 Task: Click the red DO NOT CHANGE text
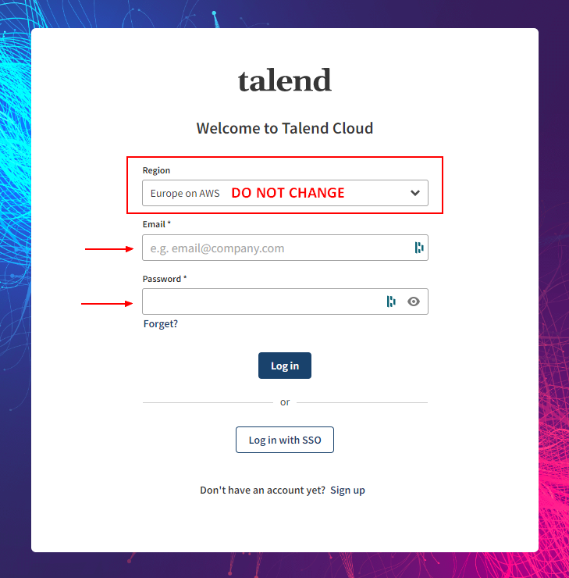pyautogui.click(x=288, y=193)
